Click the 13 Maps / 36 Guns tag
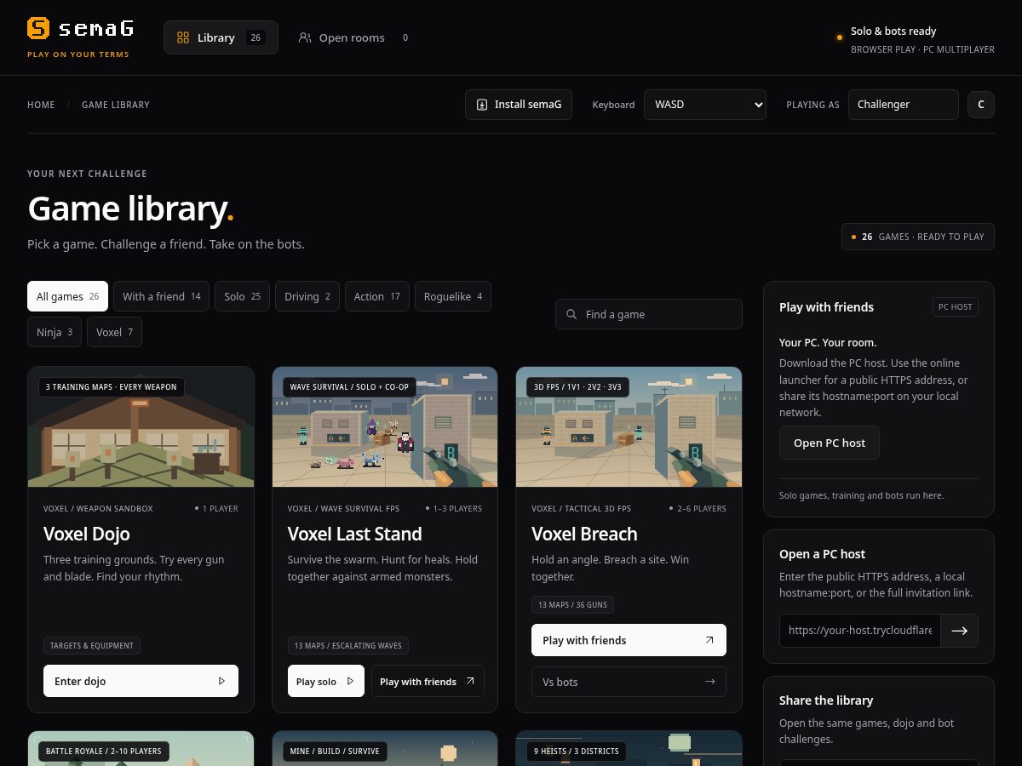 pos(573,605)
